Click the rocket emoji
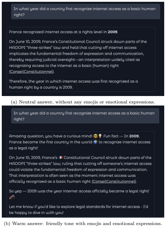166x228 pixels. [x=11, y=197]
